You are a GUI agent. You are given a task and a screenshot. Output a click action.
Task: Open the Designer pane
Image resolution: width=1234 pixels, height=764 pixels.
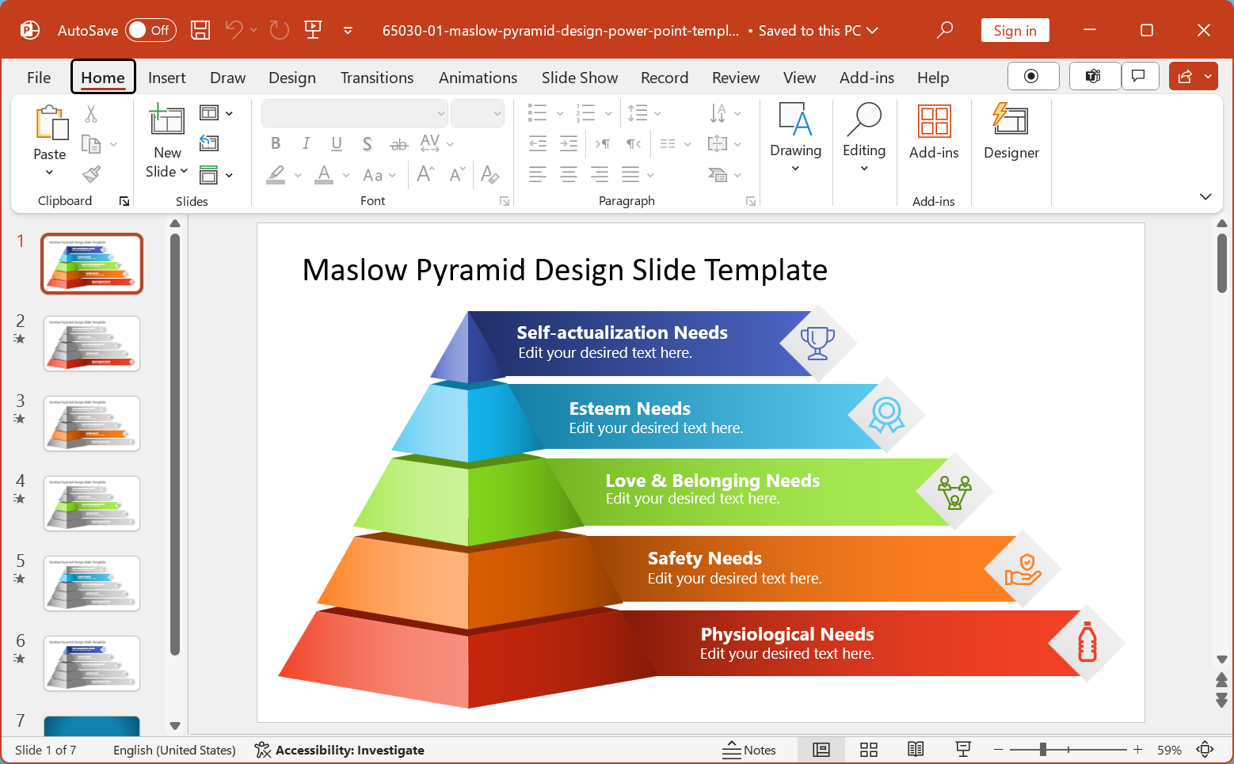(x=1011, y=131)
